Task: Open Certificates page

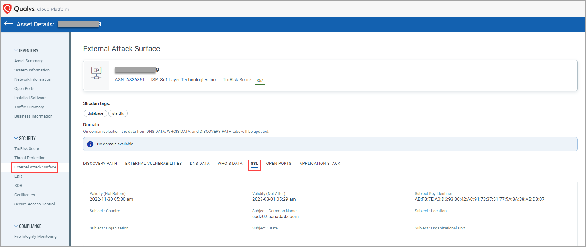Action: pos(25,195)
